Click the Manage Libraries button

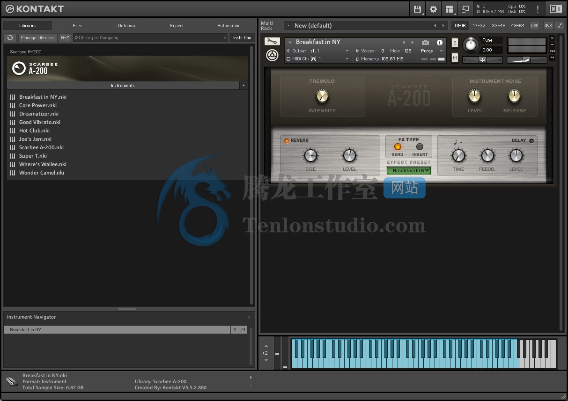tap(37, 37)
